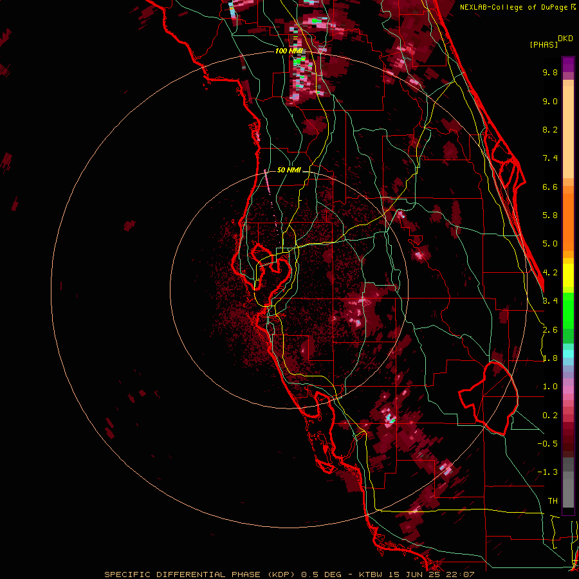The height and width of the screenshot is (579, 579).
Task: Pick the -1.3 value on the scale
Action: coord(547,472)
